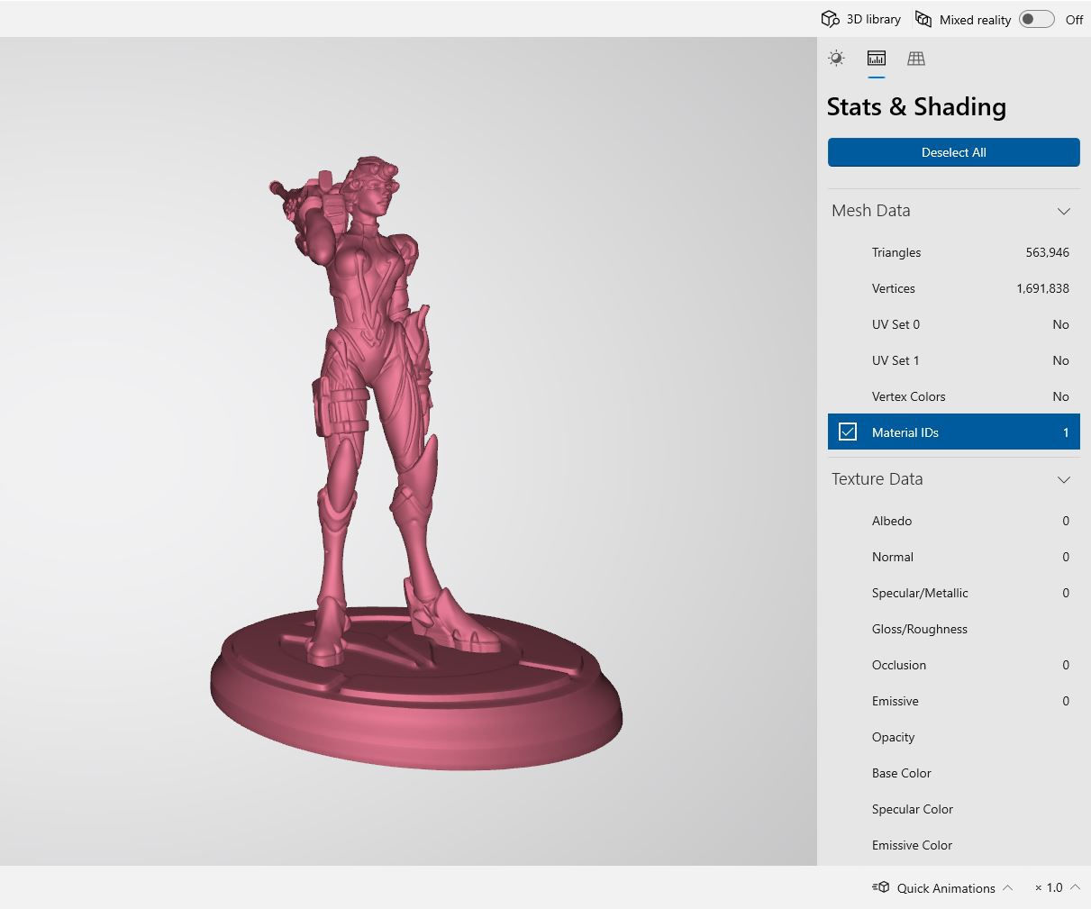Toggle the Mixed reality switch

(x=1036, y=19)
